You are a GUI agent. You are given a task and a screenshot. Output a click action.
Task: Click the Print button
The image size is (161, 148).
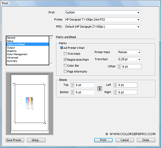point(103,140)
